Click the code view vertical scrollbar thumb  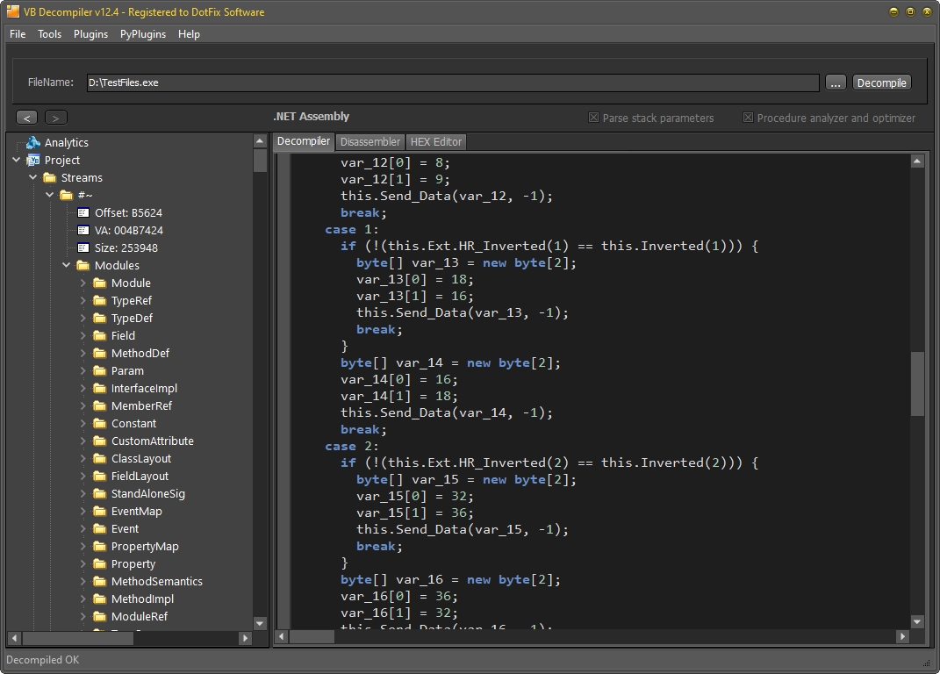pos(916,384)
